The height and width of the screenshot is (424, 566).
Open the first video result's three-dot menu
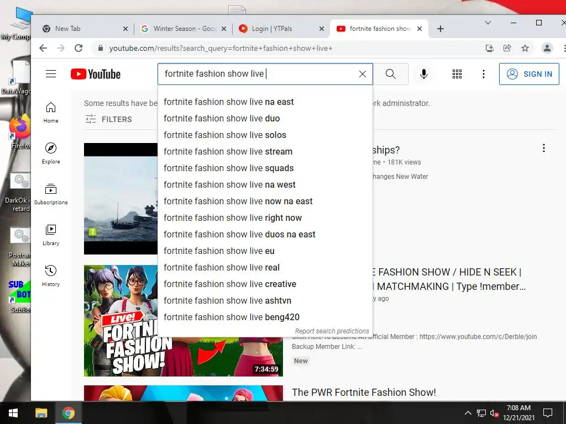tap(544, 148)
